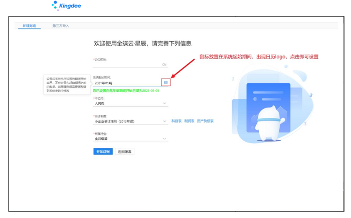351x218 pixels.
Task: Click the 本位币 label
Action: (99, 98)
